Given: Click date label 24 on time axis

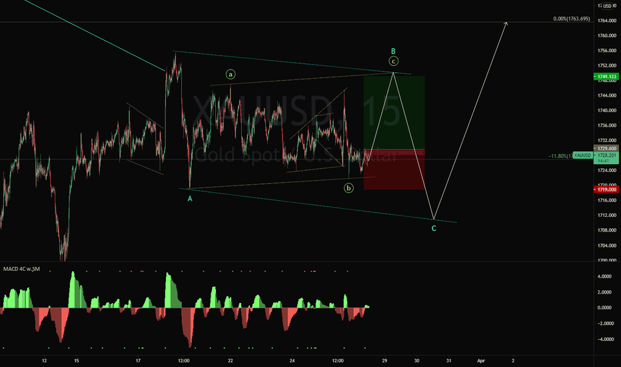Looking at the screenshot, I should point(292,361).
